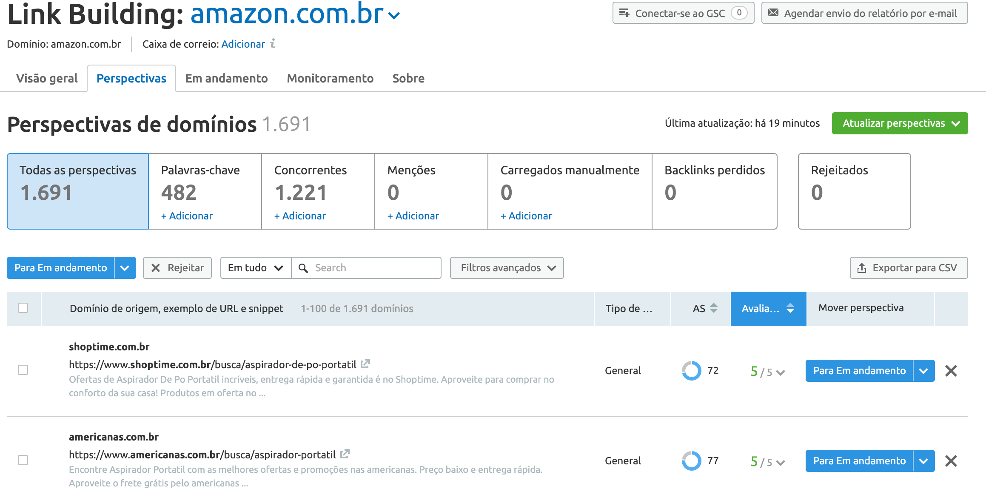Screen dimensions: 986x503
Task: Expand the bulk Para Em andamento arrow in toolbar
Action: coord(125,268)
